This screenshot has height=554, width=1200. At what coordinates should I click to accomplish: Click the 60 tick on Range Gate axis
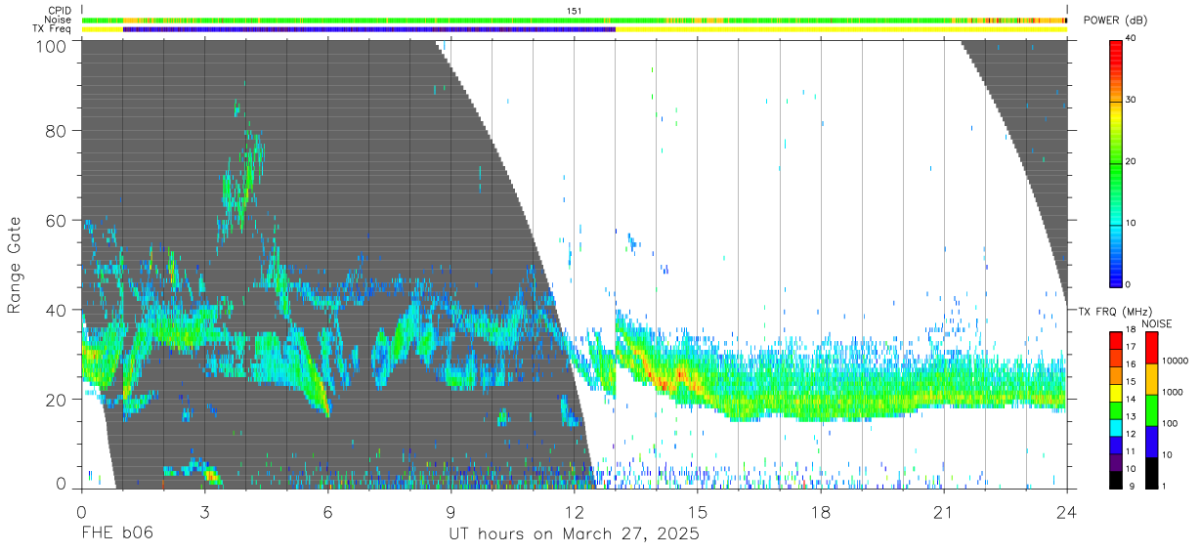point(57,220)
